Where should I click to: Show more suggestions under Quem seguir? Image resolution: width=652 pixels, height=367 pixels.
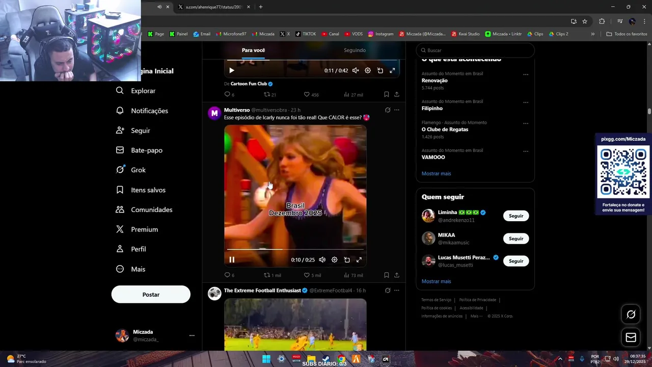click(x=436, y=281)
